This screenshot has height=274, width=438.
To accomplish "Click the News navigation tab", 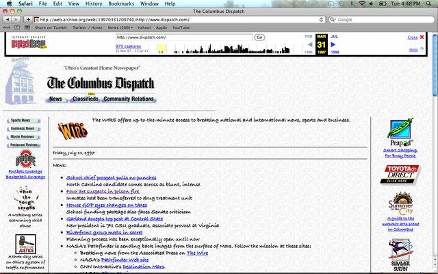I will click(56, 99).
